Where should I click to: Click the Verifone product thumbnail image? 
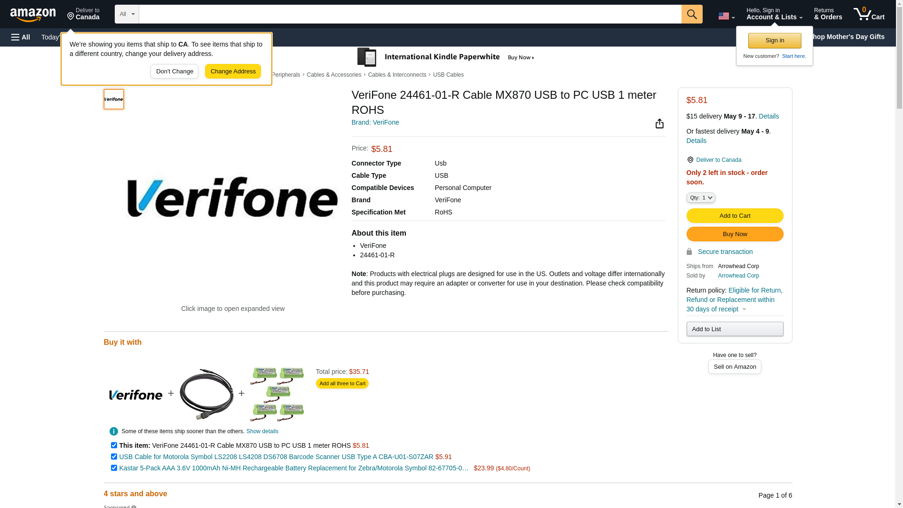(x=114, y=99)
